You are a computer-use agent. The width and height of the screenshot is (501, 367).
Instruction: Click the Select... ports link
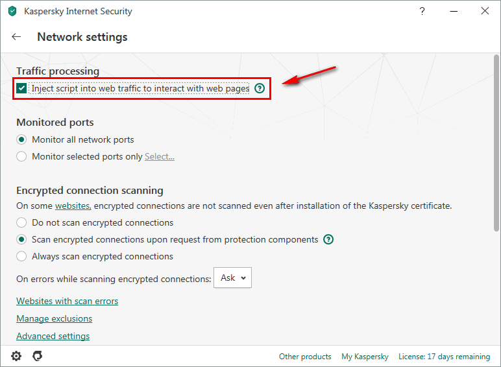(160, 156)
